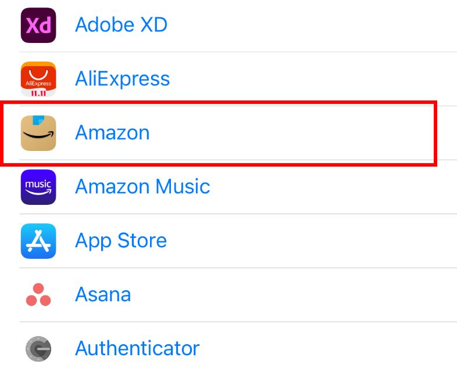Open the Amazon Music text label
457x368 pixels.
pyautogui.click(x=142, y=187)
